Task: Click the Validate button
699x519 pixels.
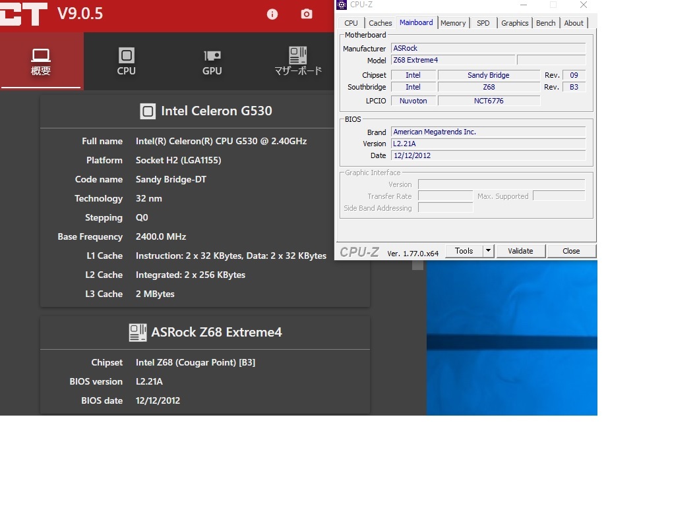Action: click(520, 251)
